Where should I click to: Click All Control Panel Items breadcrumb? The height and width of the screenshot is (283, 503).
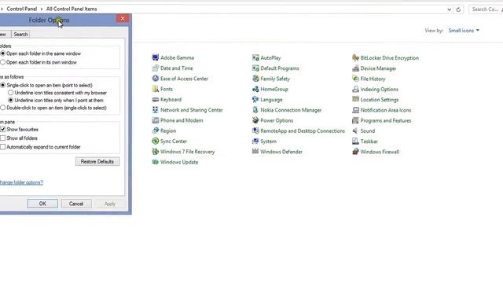point(72,9)
